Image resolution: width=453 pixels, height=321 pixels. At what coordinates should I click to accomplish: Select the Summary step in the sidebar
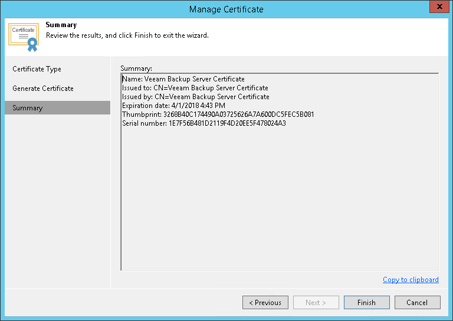[x=28, y=108]
